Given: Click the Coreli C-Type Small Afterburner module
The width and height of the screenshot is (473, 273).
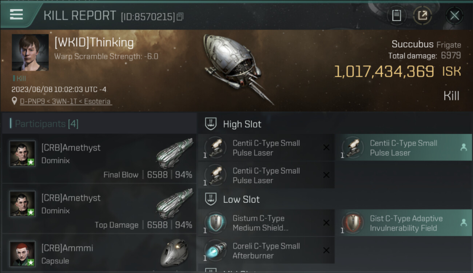Looking at the screenshot, I should click(266, 250).
